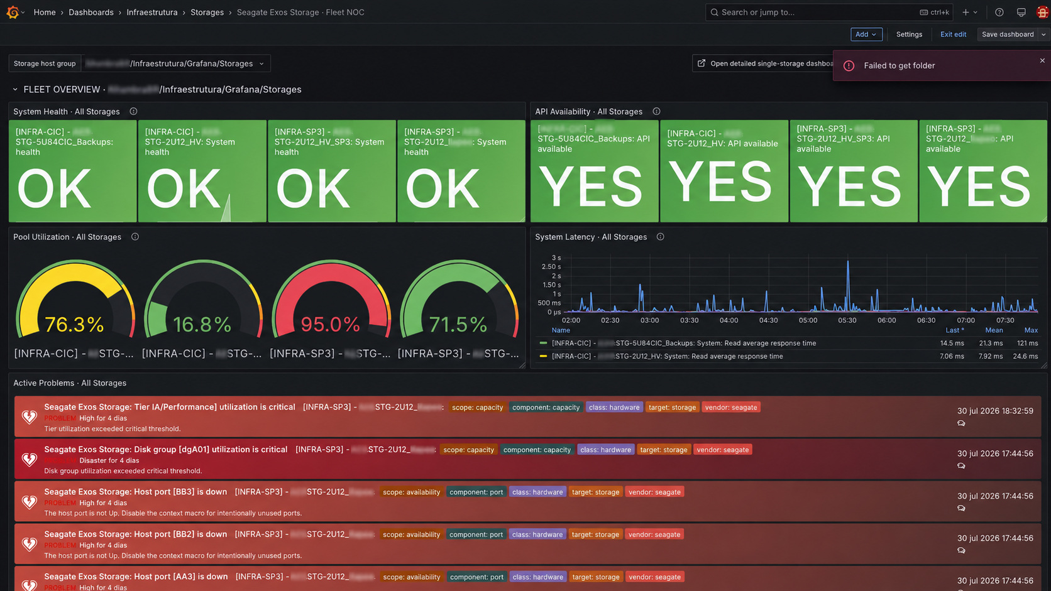Expand the Add dropdown button
The image size is (1051, 591).
(x=866, y=35)
